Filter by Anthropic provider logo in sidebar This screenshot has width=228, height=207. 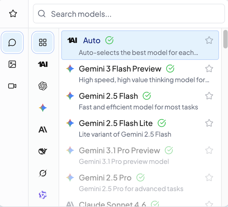tap(43, 129)
